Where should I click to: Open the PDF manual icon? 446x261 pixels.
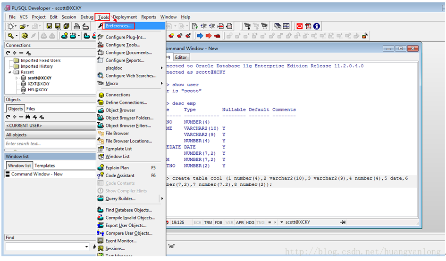pos(308,26)
